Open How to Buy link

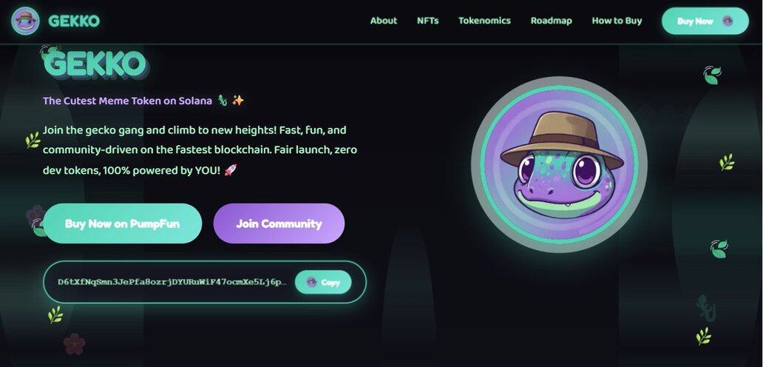(617, 21)
